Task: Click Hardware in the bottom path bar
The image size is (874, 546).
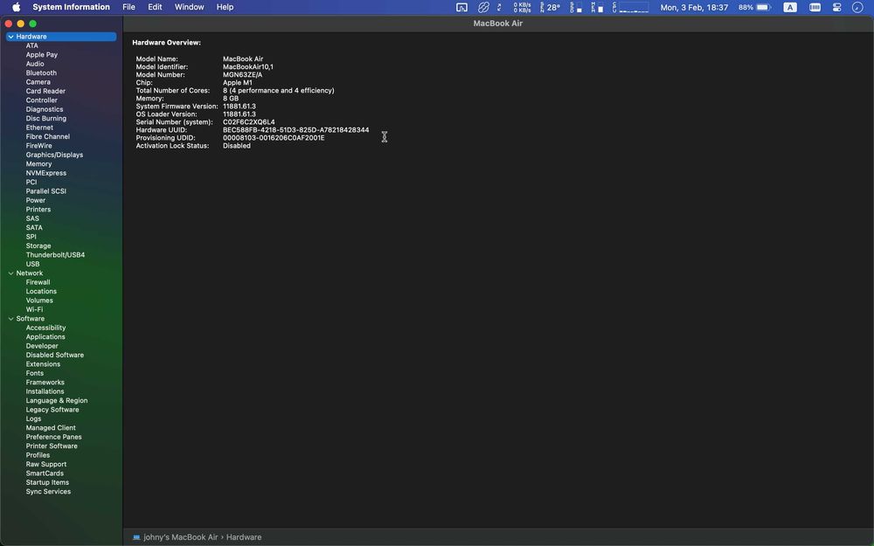Action: tap(244, 537)
